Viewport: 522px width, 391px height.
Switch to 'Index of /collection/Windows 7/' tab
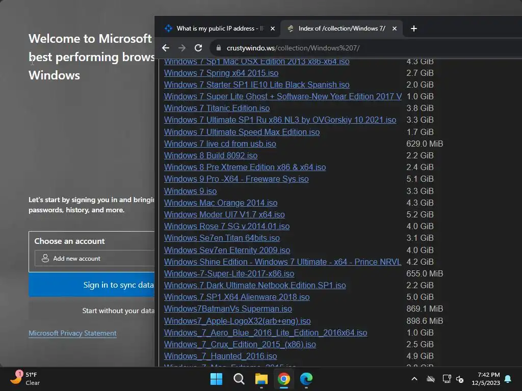pos(342,29)
